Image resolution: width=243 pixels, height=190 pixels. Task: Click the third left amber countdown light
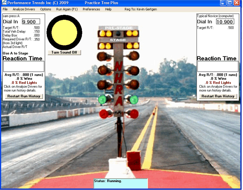[x=103, y=85]
